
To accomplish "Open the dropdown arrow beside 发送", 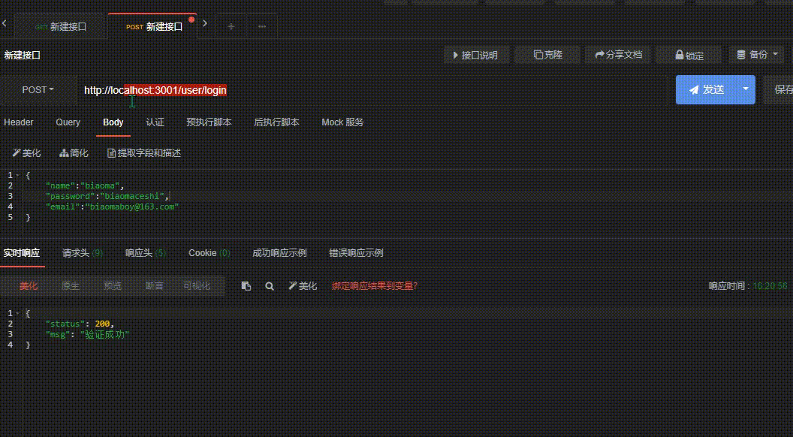I will click(x=746, y=89).
